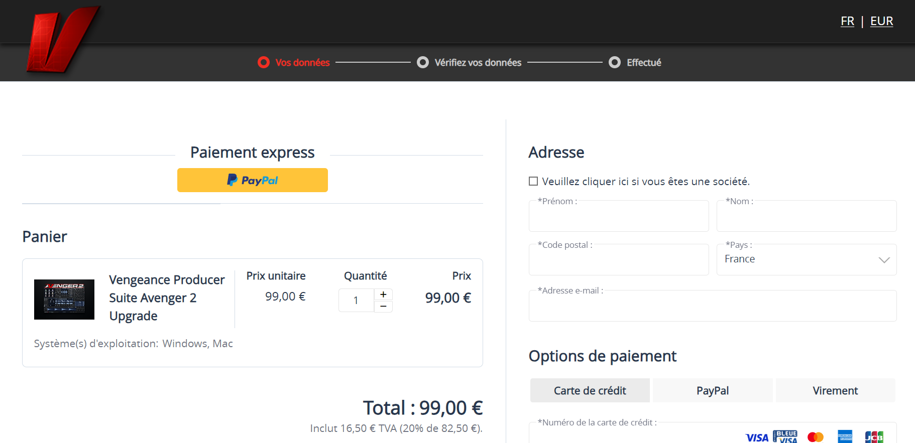Click the Prix unitaire 99,00 € value

(x=285, y=297)
